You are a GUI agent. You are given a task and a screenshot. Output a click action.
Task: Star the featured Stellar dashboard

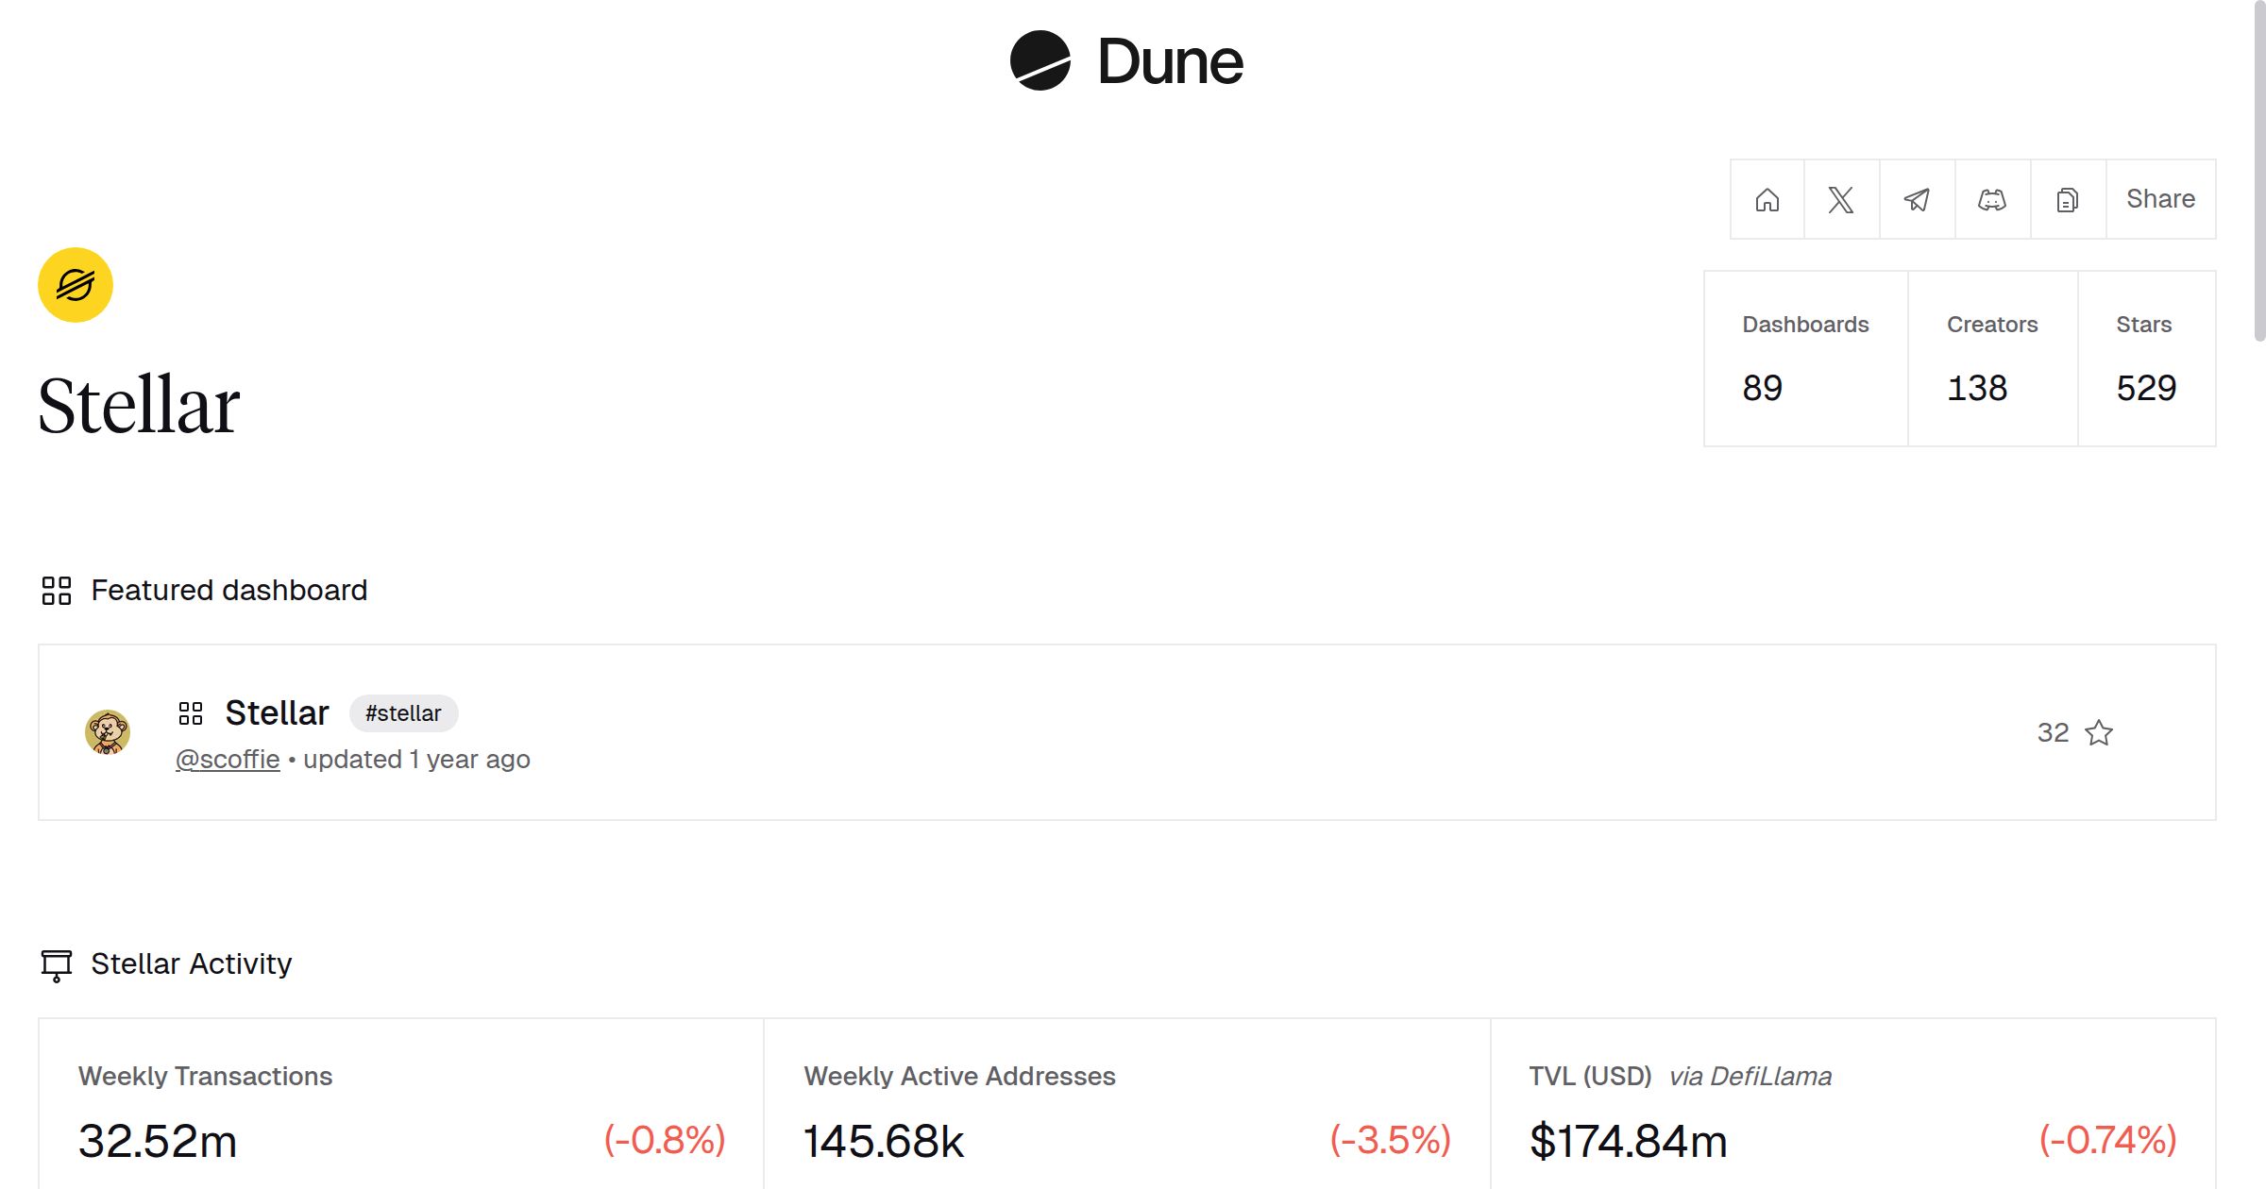[2099, 733]
